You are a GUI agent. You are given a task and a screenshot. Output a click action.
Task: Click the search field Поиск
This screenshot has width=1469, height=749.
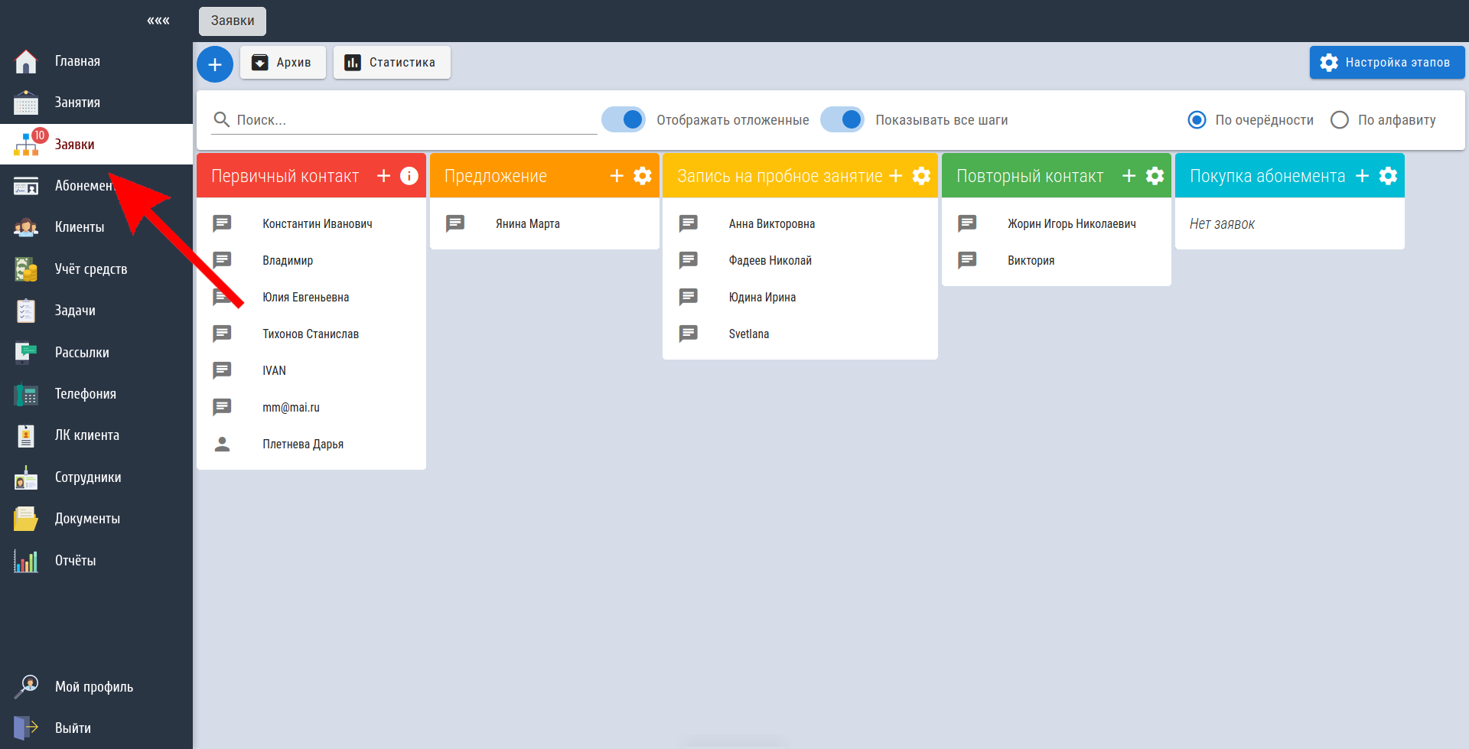404,120
